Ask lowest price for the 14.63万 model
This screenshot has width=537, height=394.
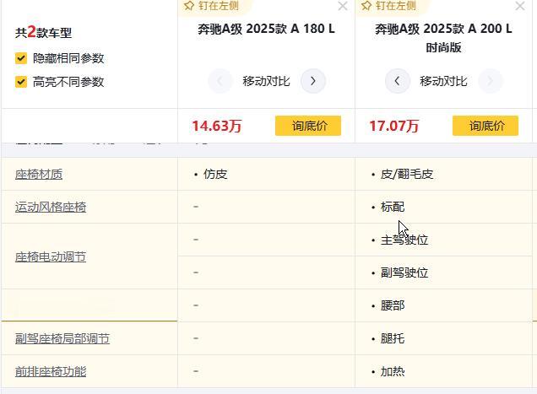(308, 126)
